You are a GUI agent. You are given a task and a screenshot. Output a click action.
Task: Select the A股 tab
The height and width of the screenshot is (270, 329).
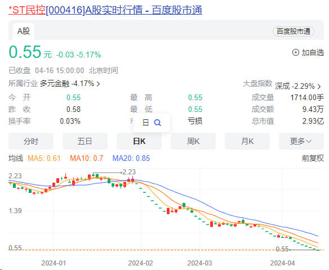point(24,31)
